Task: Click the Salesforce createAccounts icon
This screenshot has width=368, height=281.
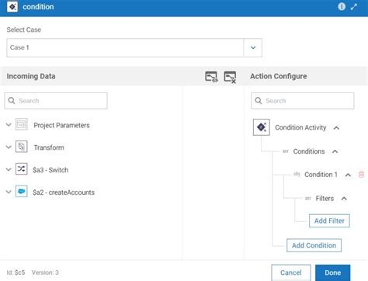Action: pos(22,192)
